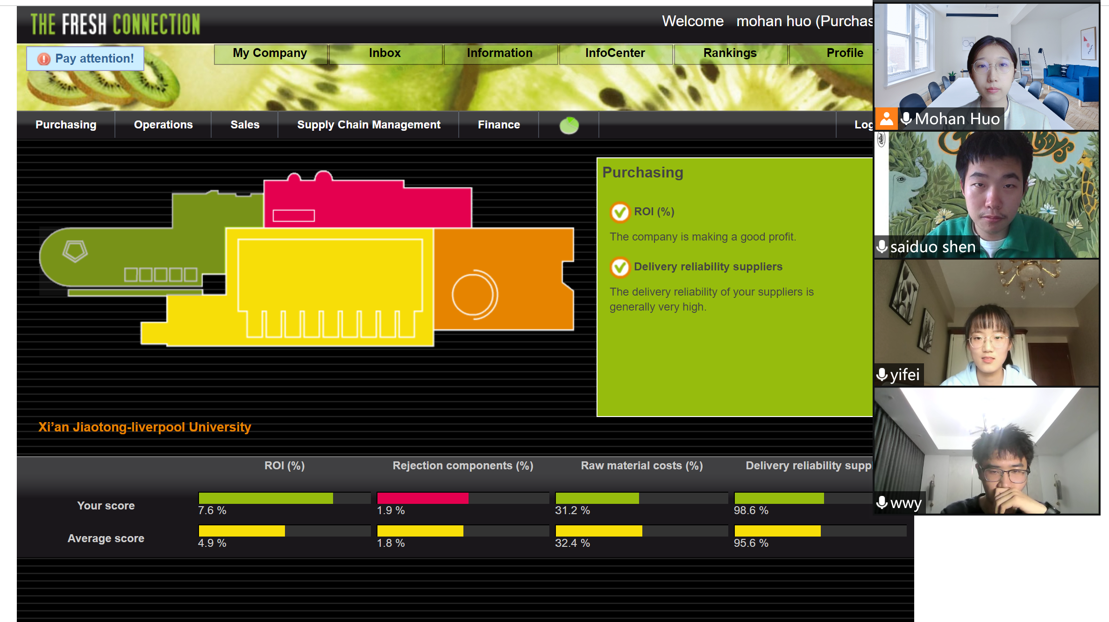Click the ROI (%) checkmark icon
This screenshot has width=1109, height=622.
[x=620, y=212]
